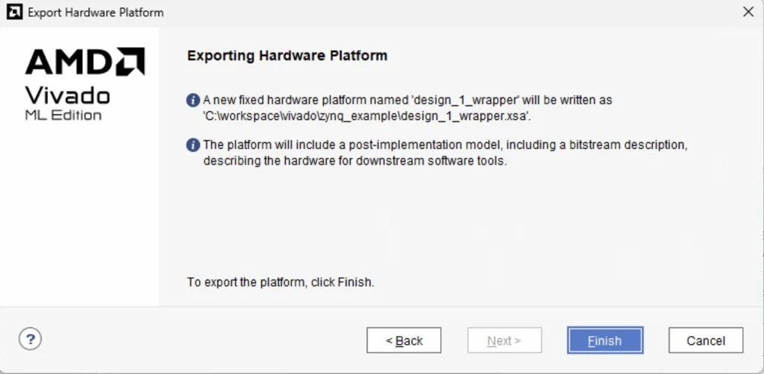Close the Export Hardware Platform dialog
The image size is (764, 374).
[x=748, y=12]
